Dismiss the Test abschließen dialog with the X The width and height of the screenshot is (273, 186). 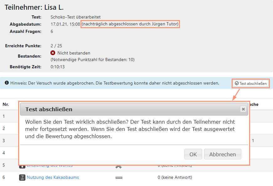243,109
